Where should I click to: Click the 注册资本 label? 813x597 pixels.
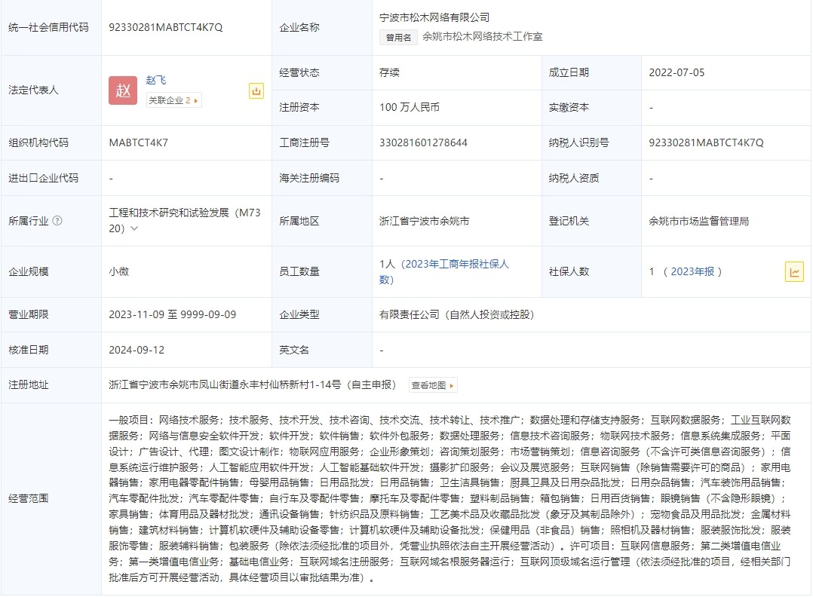pos(299,107)
